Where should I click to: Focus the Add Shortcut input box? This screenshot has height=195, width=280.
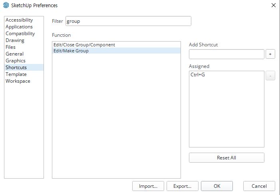[x=226, y=54]
